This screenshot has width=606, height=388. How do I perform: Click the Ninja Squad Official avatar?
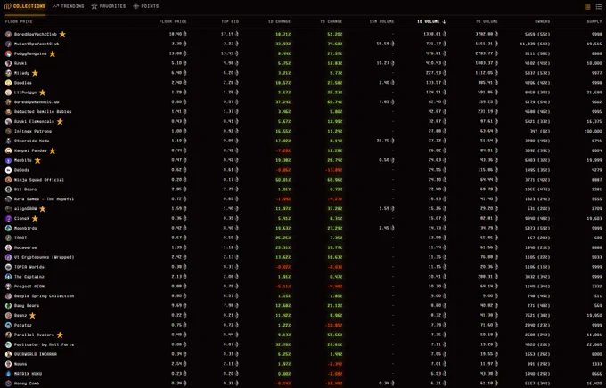[x=9, y=180]
